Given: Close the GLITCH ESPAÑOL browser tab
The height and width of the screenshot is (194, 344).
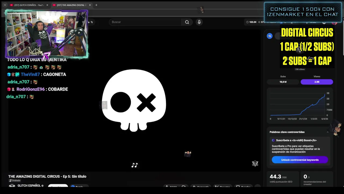Looking at the screenshot, I should point(47,5).
